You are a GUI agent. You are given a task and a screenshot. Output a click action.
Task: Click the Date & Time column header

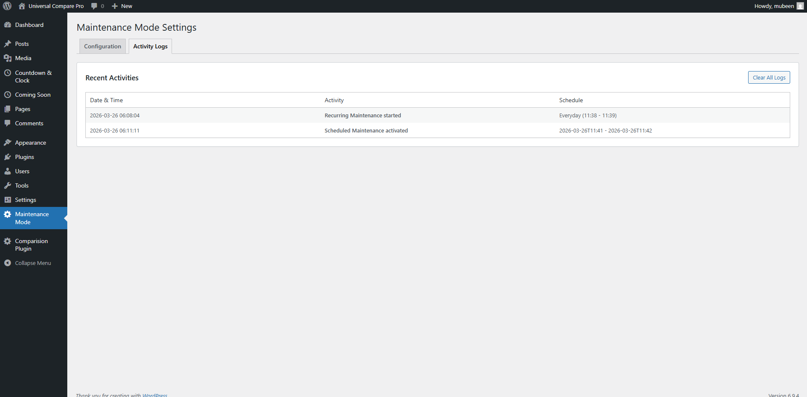click(106, 100)
